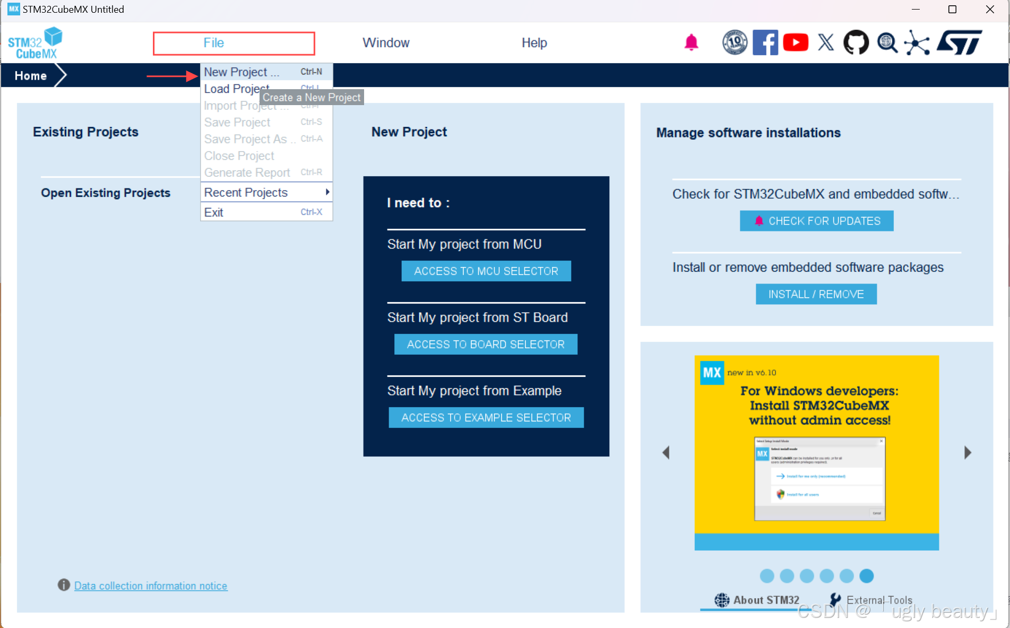
Task: Click 'Manage software installations' heading
Action: [748, 133]
